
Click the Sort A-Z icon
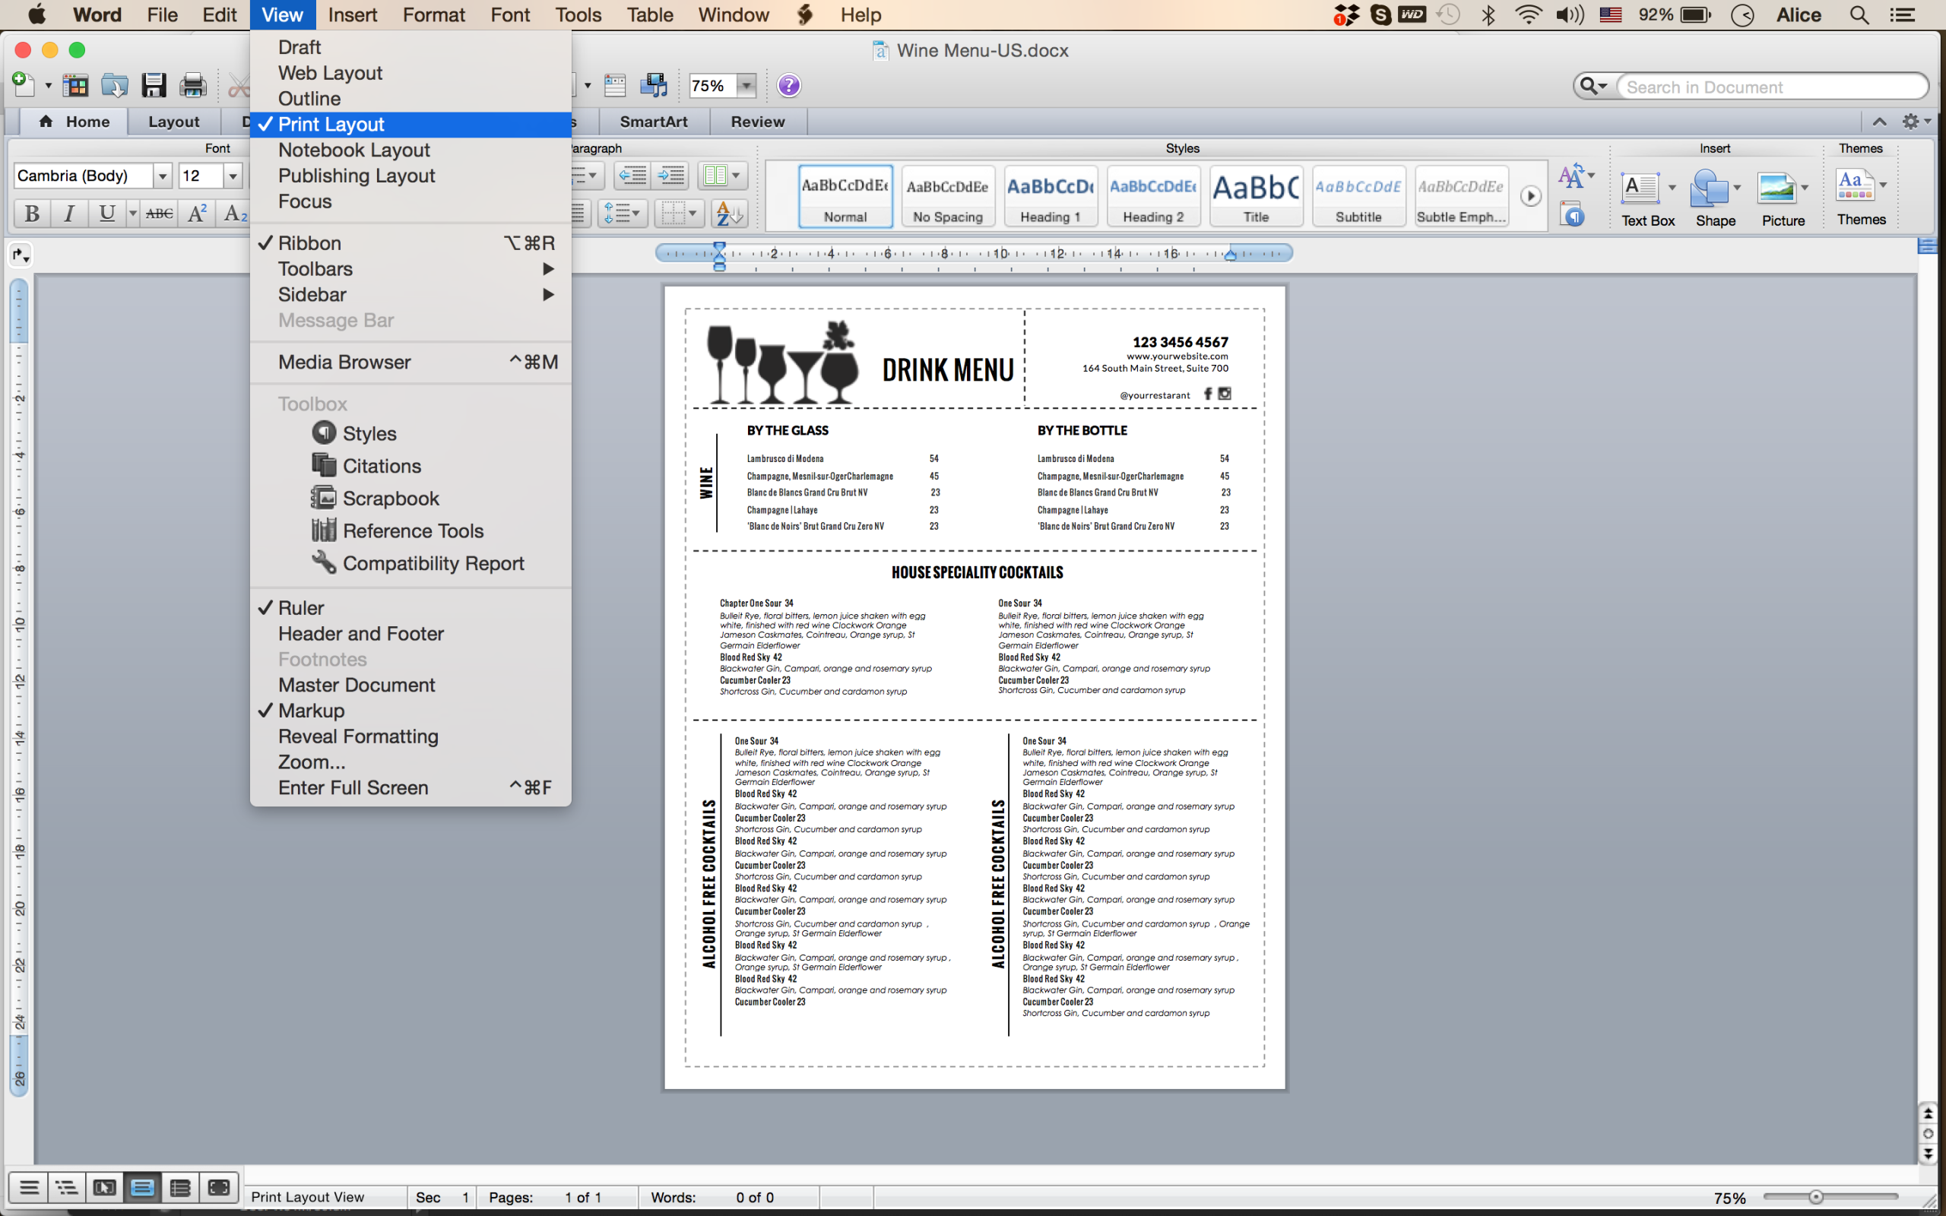coord(729,213)
